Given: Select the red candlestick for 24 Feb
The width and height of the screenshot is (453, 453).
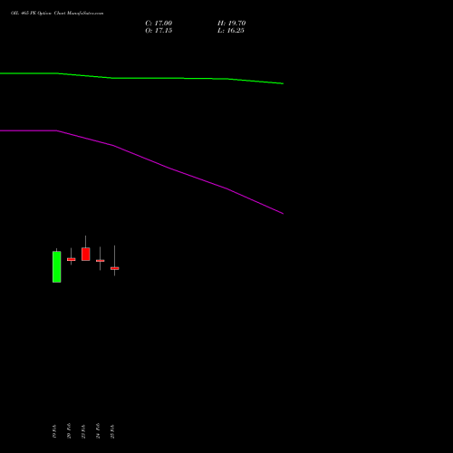Looking at the screenshot, I should (x=101, y=260).
